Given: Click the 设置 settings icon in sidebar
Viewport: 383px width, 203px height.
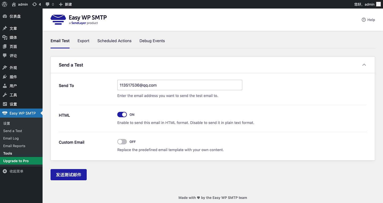Looking at the screenshot, I should (5, 104).
